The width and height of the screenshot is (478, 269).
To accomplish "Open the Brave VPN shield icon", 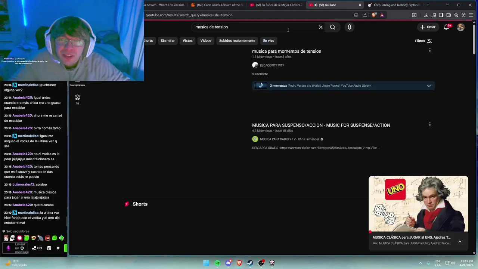I will (463, 15).
